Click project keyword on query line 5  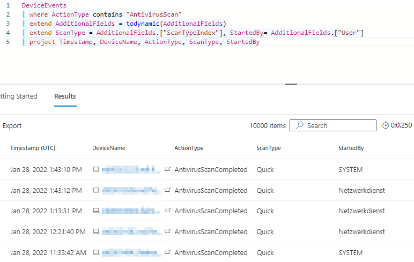(x=42, y=42)
